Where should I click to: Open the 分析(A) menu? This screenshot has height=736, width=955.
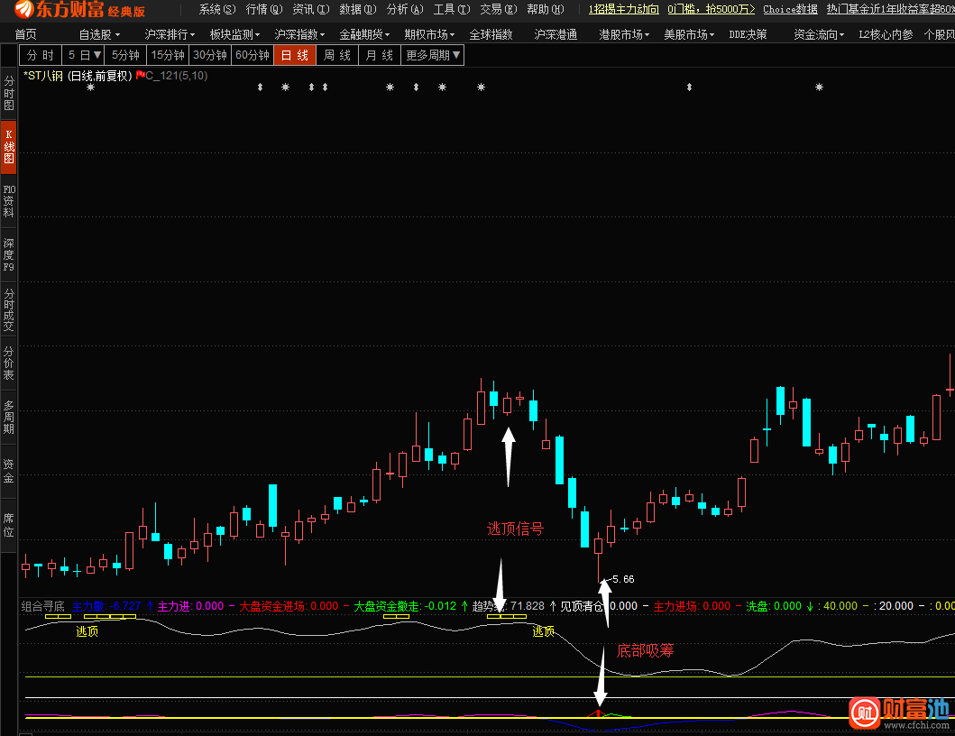click(403, 10)
